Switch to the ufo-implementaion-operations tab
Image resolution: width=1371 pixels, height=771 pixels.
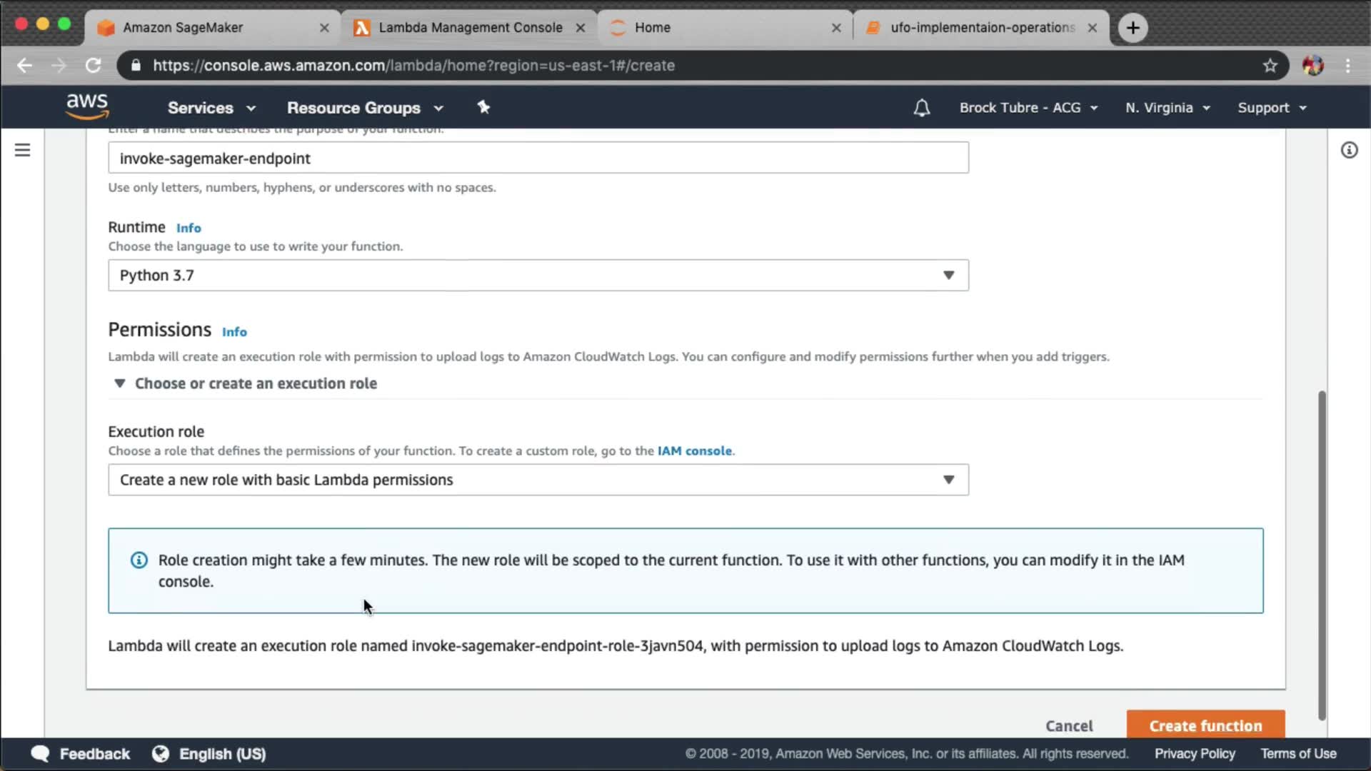point(982,28)
